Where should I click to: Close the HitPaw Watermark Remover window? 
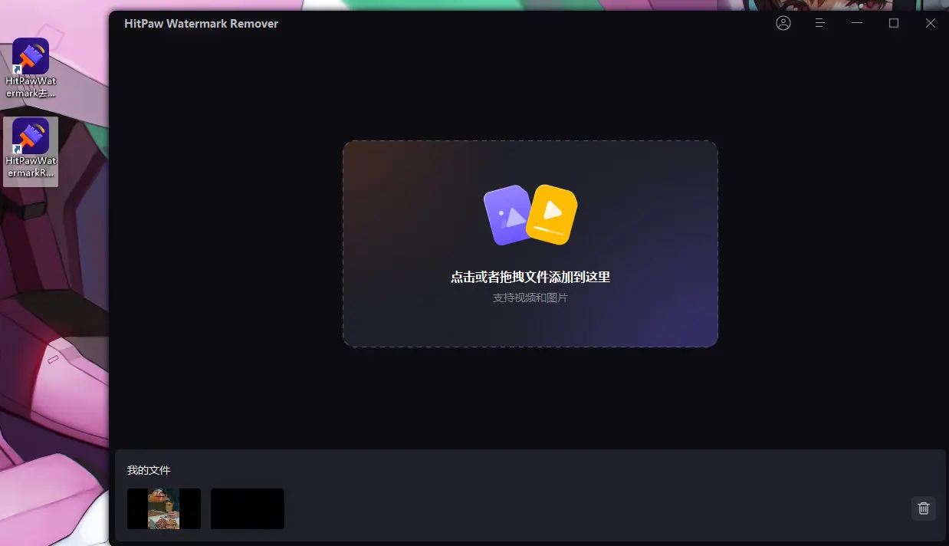pyautogui.click(x=931, y=23)
